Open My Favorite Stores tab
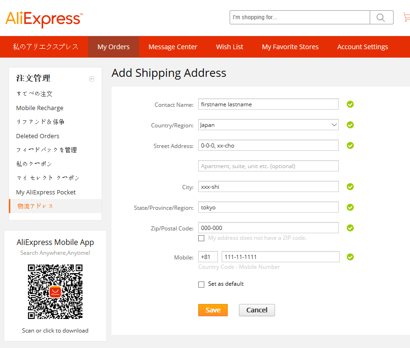Image resolution: width=410 pixels, height=348 pixels. click(x=290, y=47)
